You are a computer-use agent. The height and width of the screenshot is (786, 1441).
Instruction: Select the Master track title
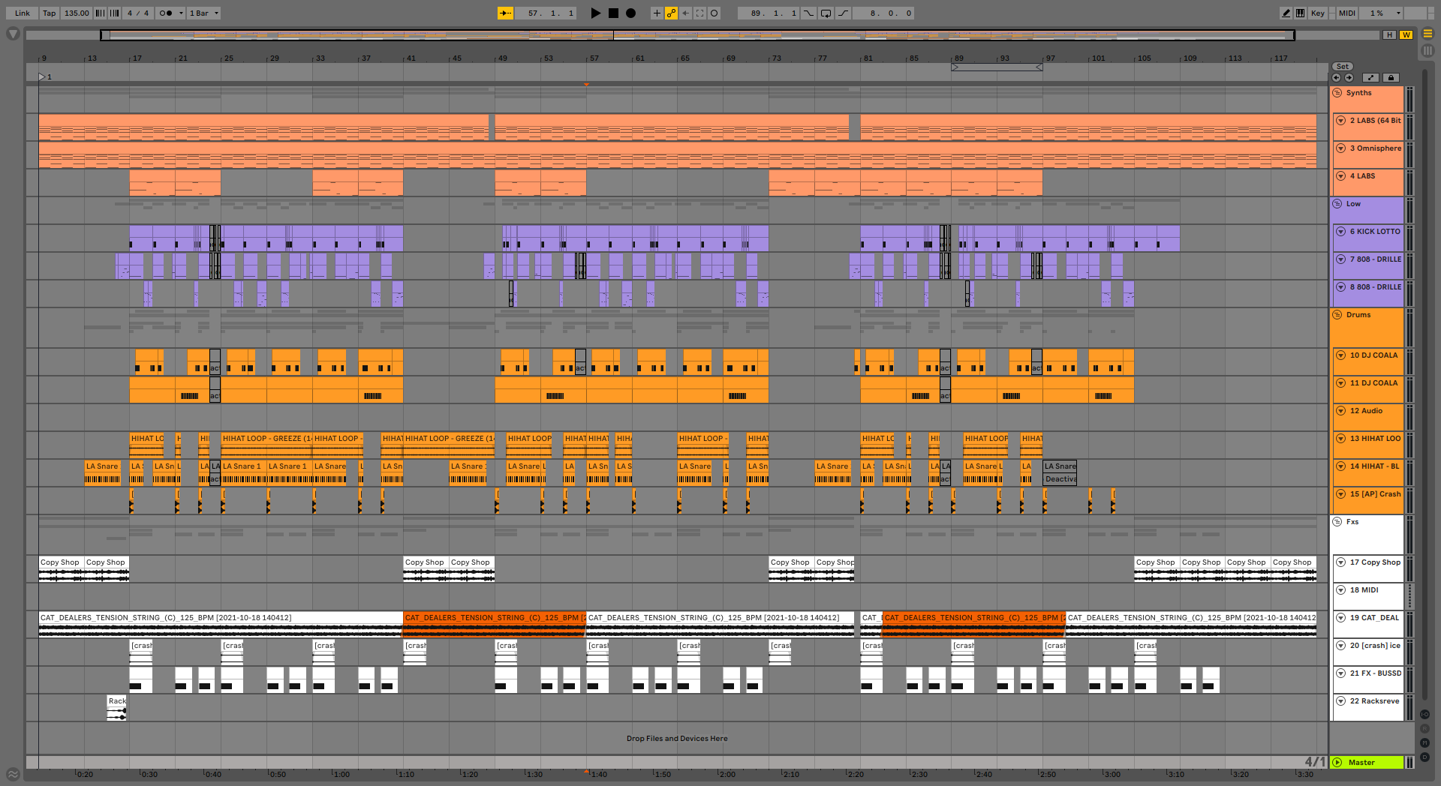[x=1361, y=762]
